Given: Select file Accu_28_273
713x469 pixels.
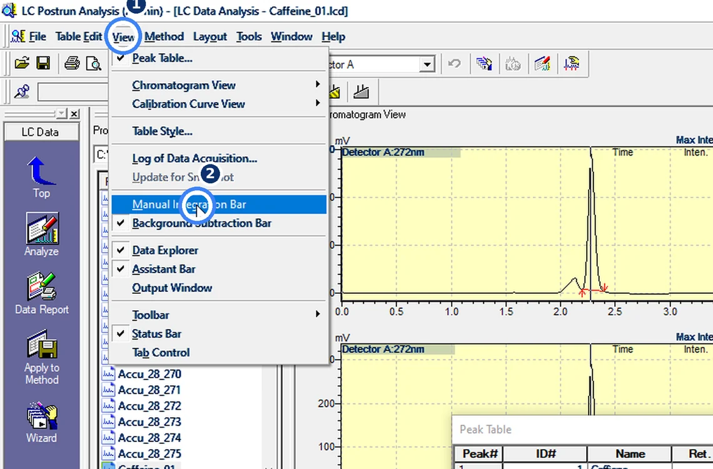Looking at the screenshot, I should pyautogui.click(x=149, y=421).
